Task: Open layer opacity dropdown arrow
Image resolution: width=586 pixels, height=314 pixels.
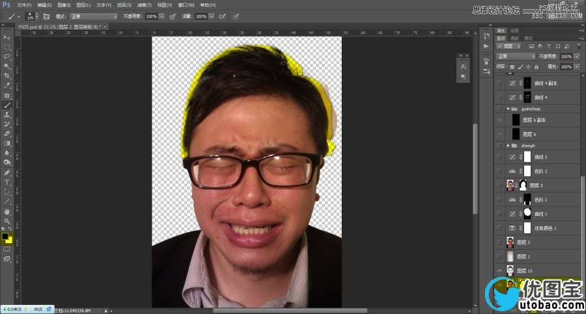Action: click(x=577, y=57)
